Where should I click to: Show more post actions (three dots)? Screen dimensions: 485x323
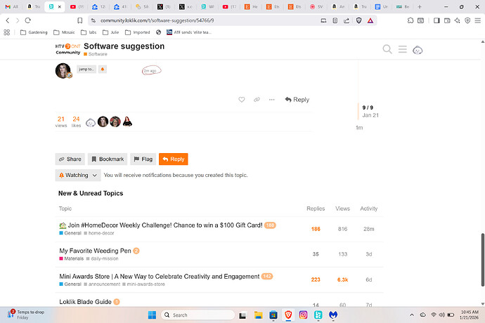coord(272,100)
